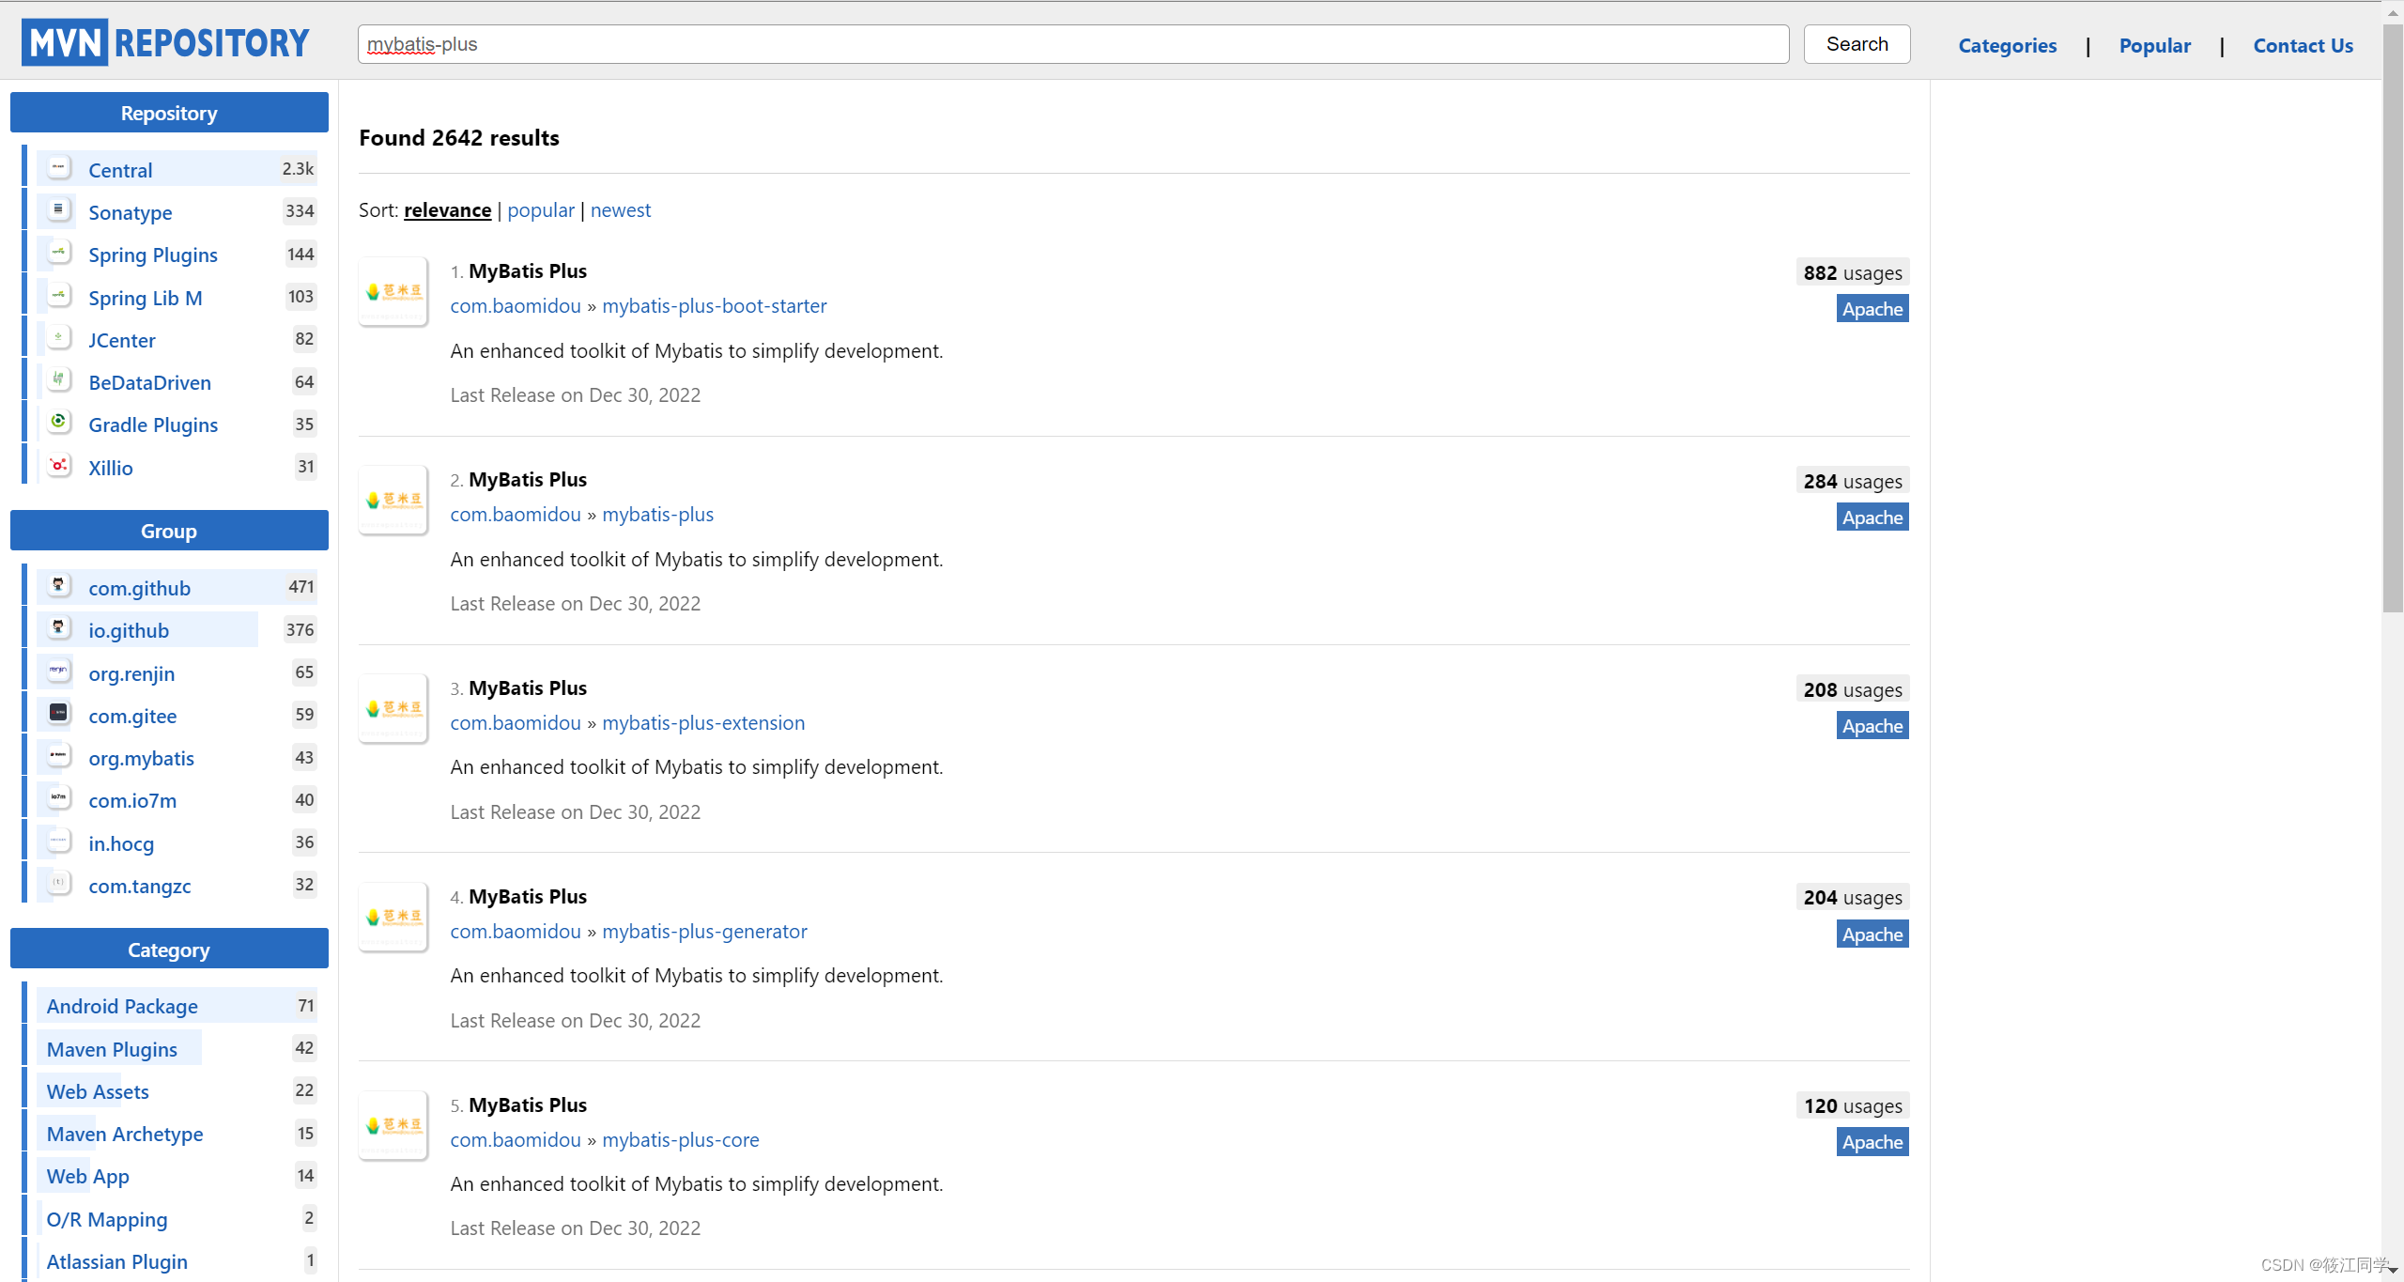2404x1282 pixels.
Task: Filter by Gradle Plugins repository
Action: click(153, 425)
